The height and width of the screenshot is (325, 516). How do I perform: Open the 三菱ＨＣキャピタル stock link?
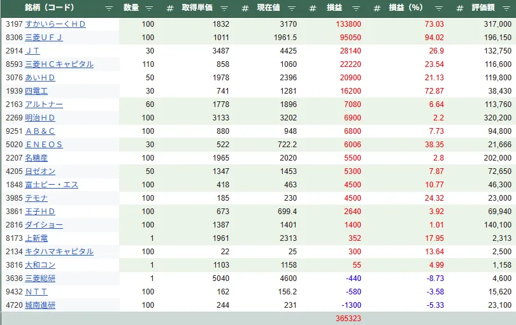(59, 64)
